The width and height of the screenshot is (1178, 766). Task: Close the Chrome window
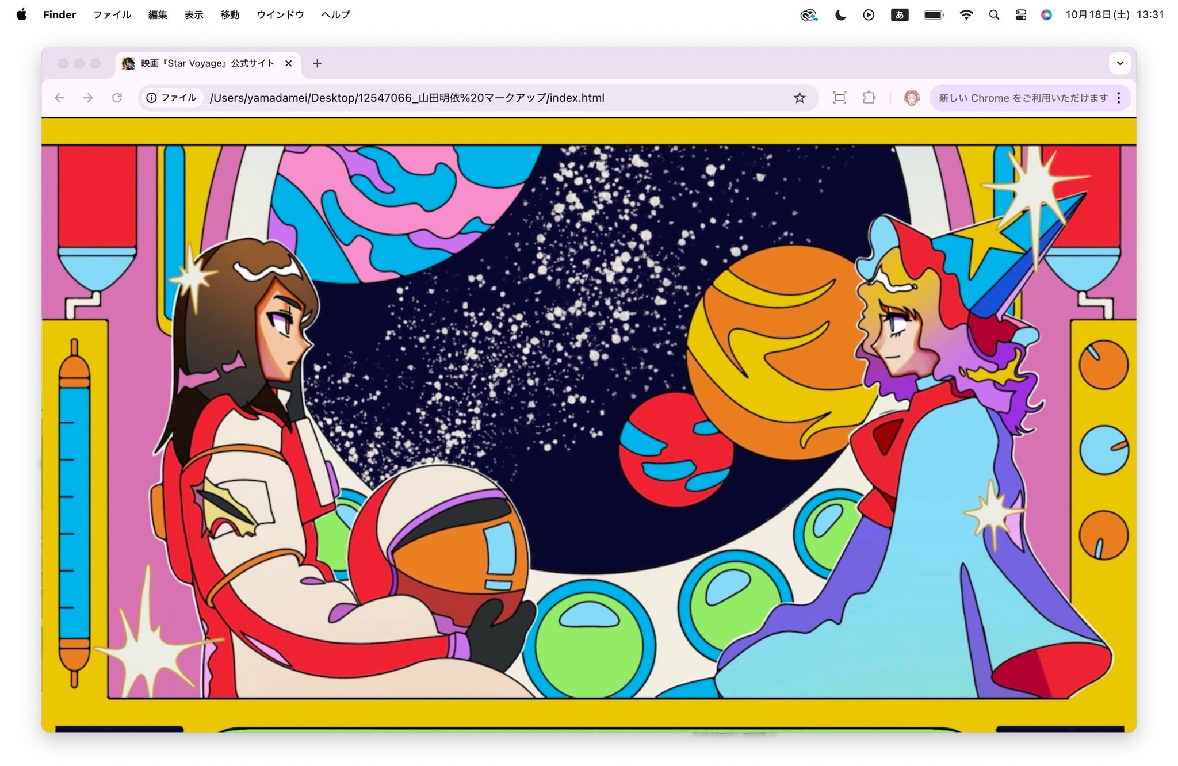63,63
